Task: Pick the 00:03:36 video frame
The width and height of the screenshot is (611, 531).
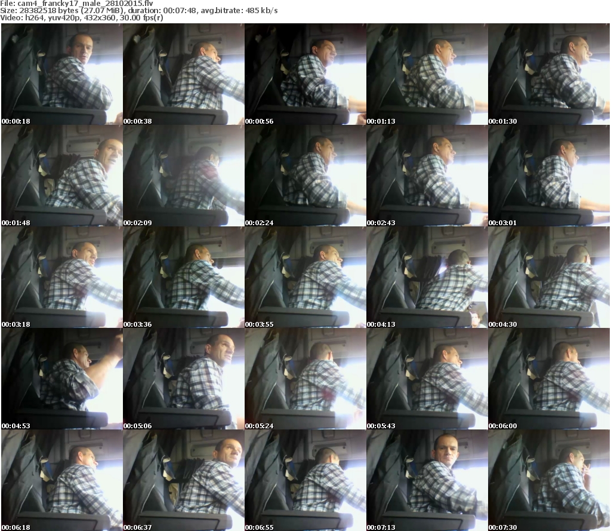Action: tap(184, 277)
